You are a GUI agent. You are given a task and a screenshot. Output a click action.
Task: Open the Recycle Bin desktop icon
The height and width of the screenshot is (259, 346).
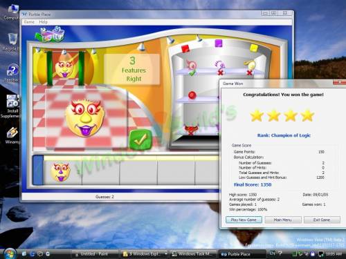tap(12, 42)
